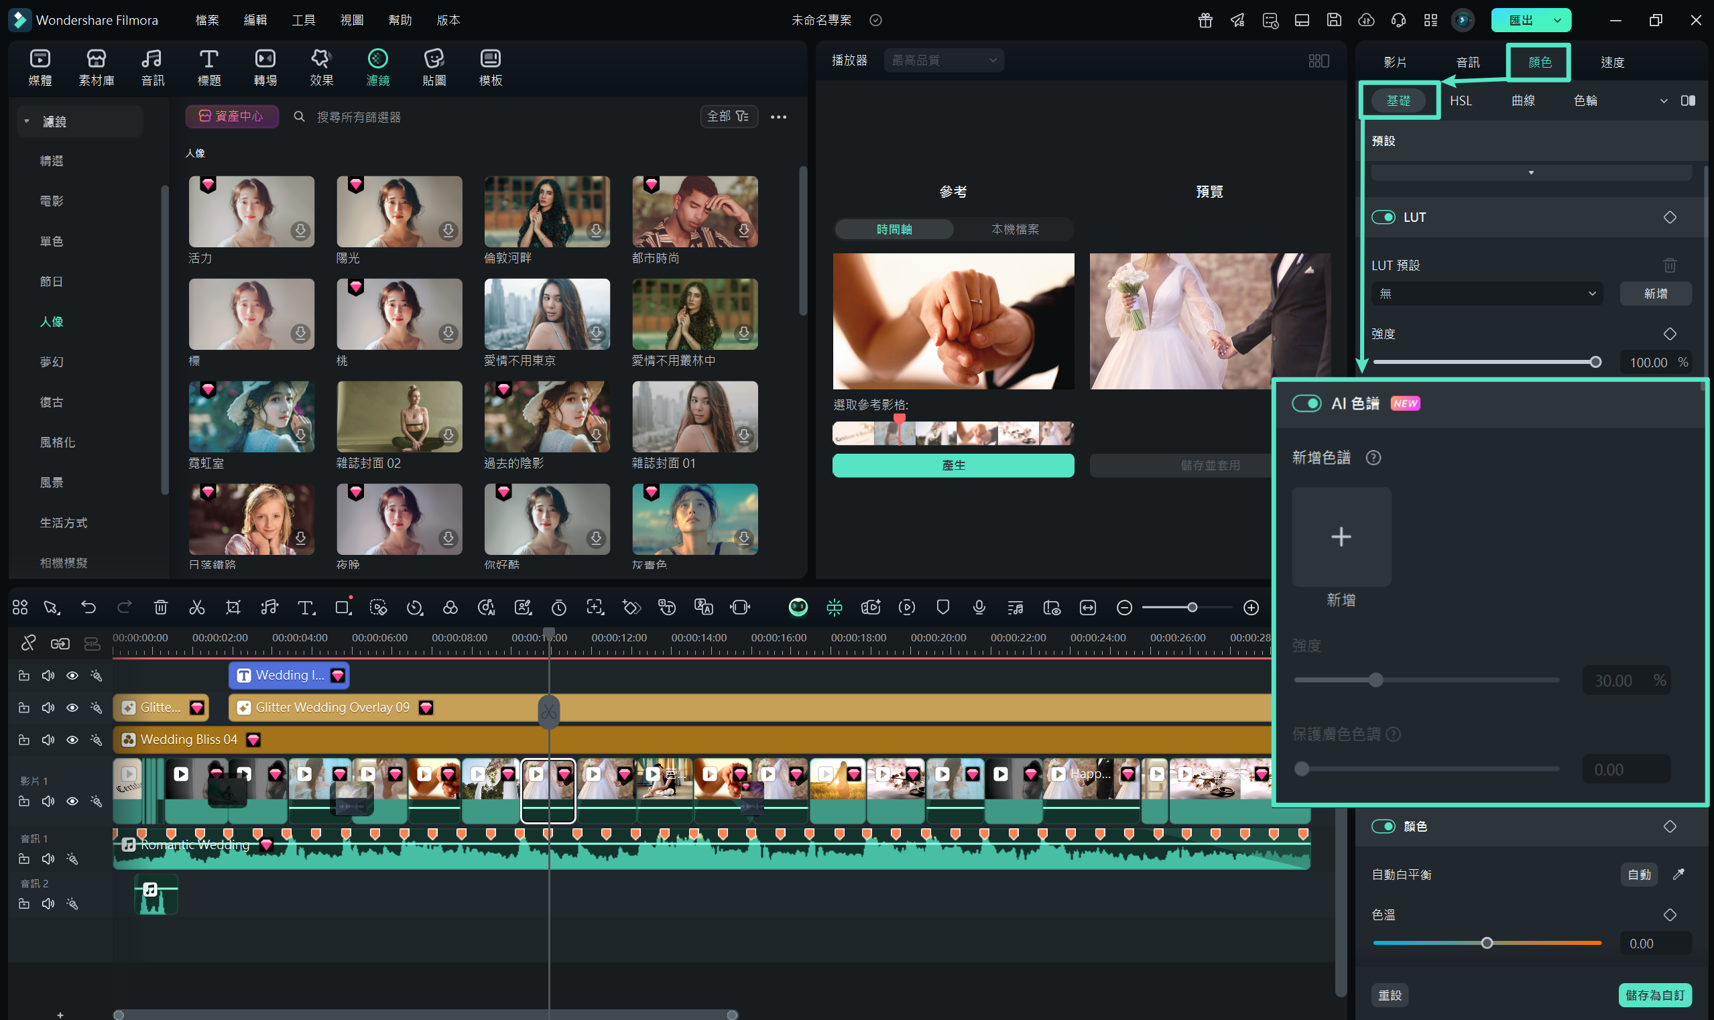Click the undo arrow in timeline toolbar
This screenshot has width=1714, height=1020.
pos(88,607)
